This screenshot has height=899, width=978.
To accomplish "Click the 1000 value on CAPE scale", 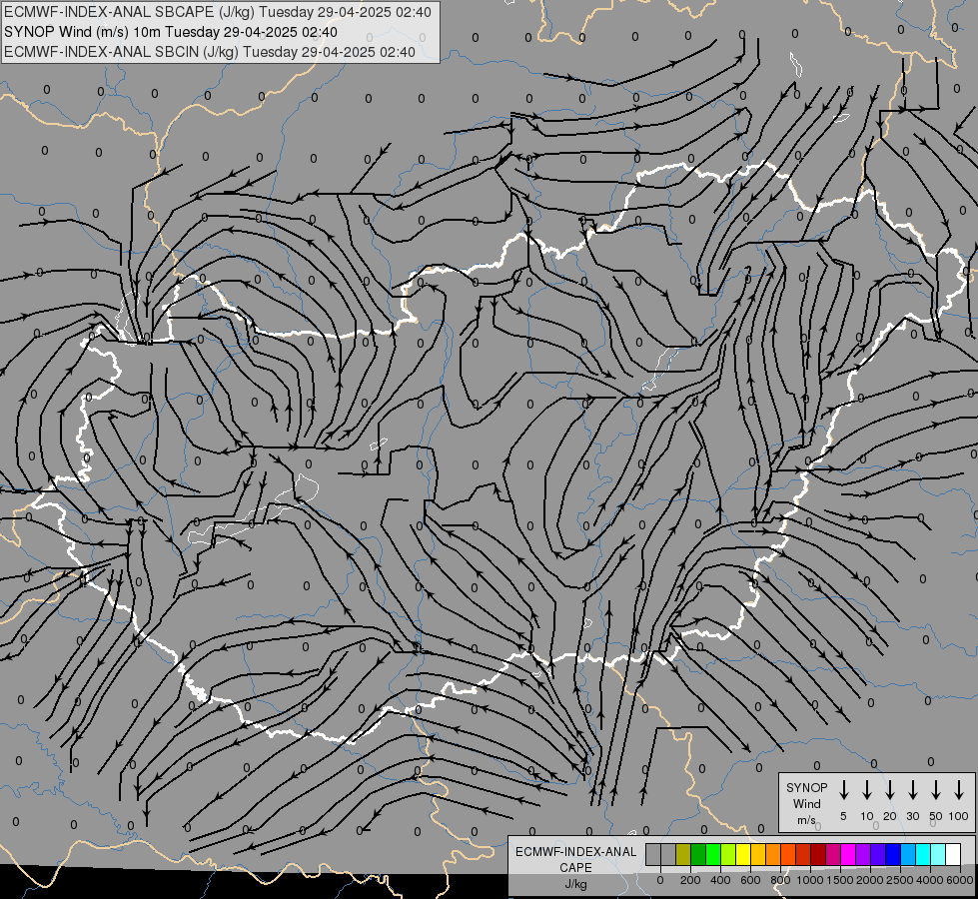I will click(810, 880).
